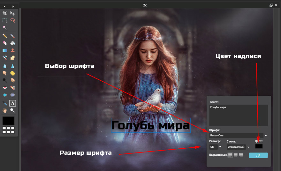Select the Hand pan tool

point(5,110)
